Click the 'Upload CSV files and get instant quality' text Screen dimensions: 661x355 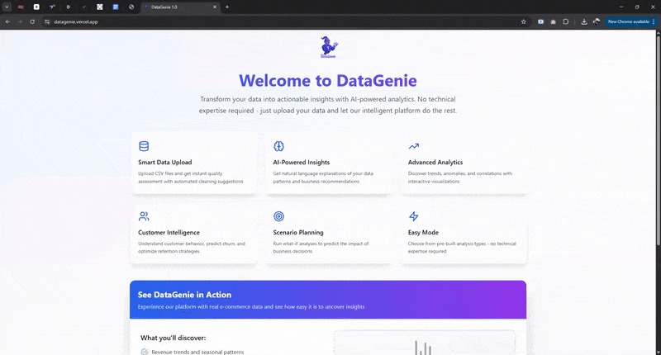click(x=180, y=173)
